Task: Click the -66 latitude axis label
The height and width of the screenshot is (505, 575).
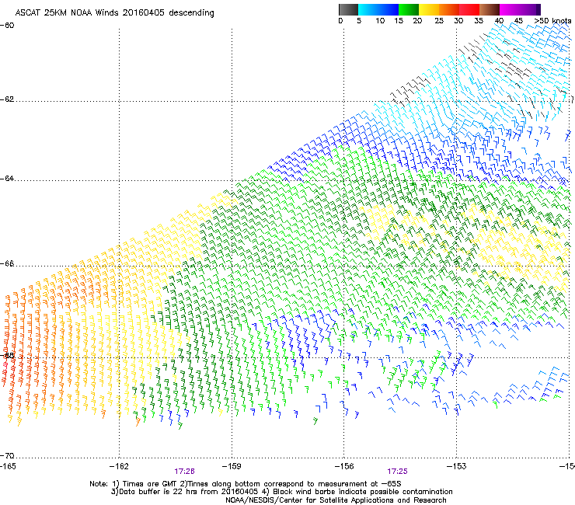Action: [7, 263]
